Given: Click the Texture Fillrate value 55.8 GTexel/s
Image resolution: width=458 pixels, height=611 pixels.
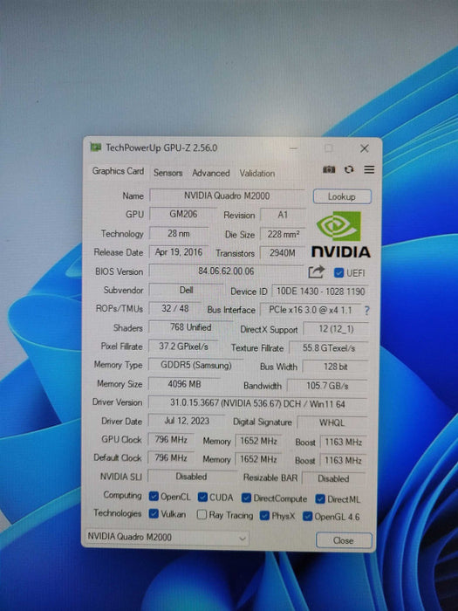Looking at the screenshot, I should (x=328, y=348).
